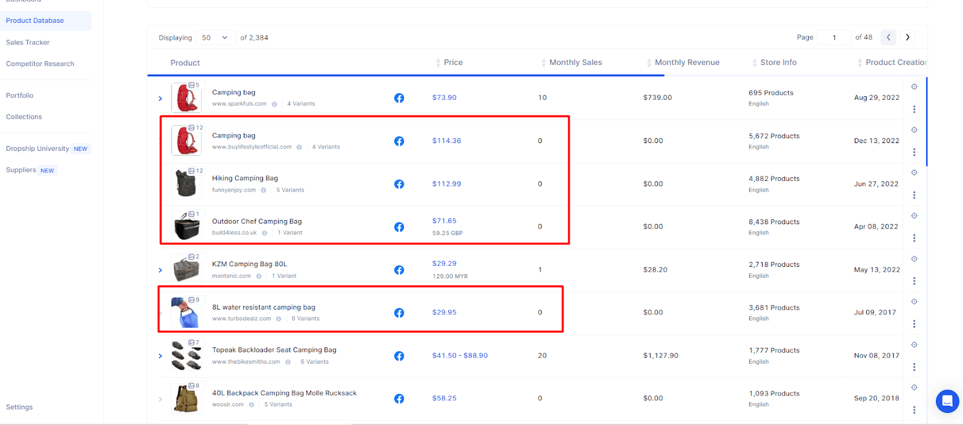Expand the first Camping bag row

[x=160, y=99]
